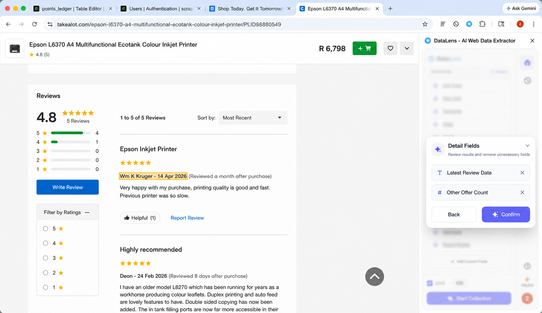Select the Other Offer Count field row
Image resolution: width=542 pixels, height=313 pixels.
pos(481,192)
